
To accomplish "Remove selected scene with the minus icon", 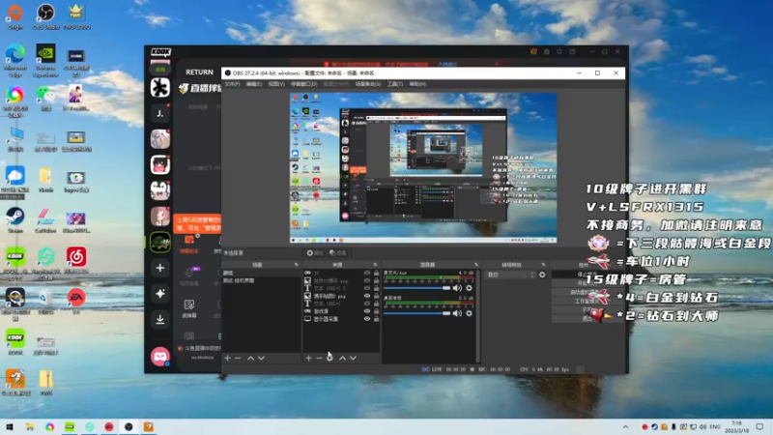I will click(238, 358).
